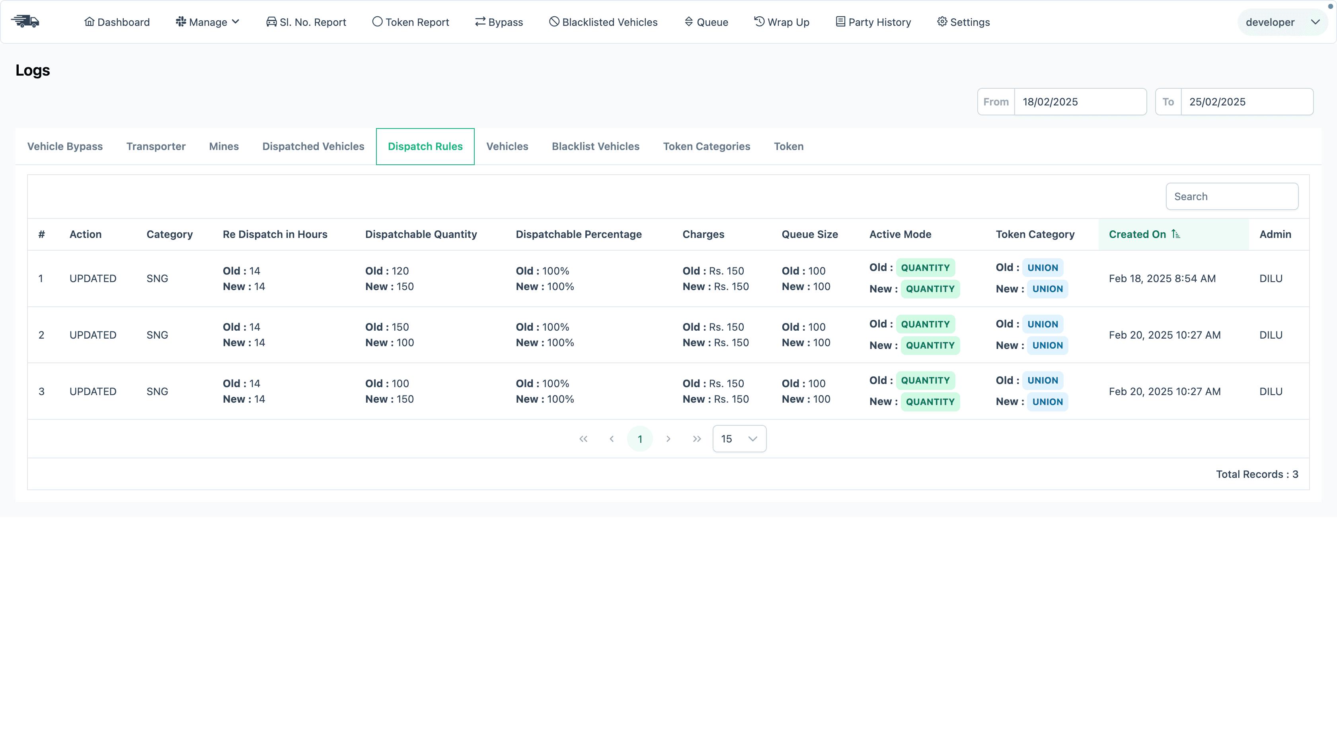Open Blacklisted Vehicles via its prohibition icon
The image size is (1337, 752).
[553, 22]
